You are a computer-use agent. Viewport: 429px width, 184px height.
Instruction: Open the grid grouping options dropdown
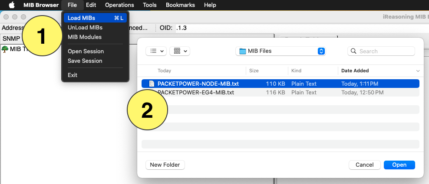pos(180,51)
